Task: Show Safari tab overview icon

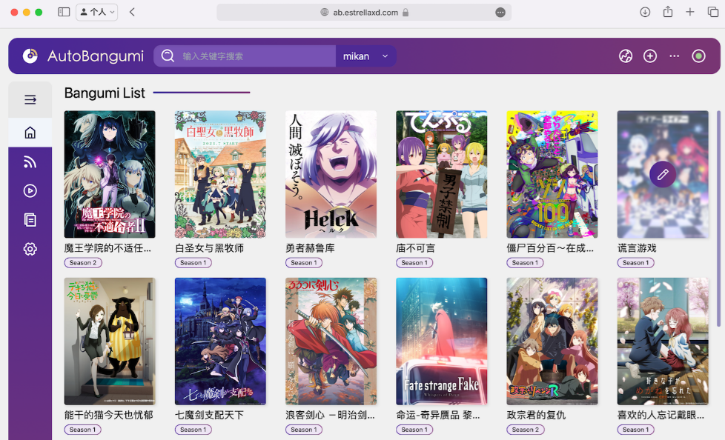Action: 713,12
